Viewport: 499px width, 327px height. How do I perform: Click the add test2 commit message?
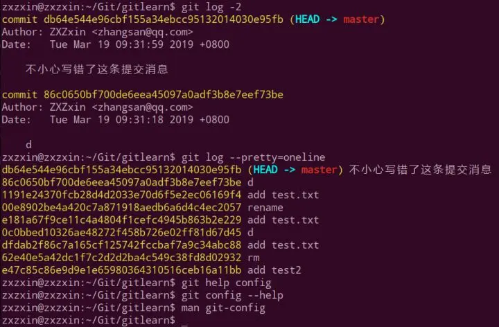pyautogui.click(x=274, y=270)
